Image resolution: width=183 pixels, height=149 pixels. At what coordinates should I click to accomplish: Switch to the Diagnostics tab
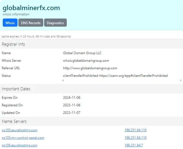pyautogui.click(x=55, y=22)
